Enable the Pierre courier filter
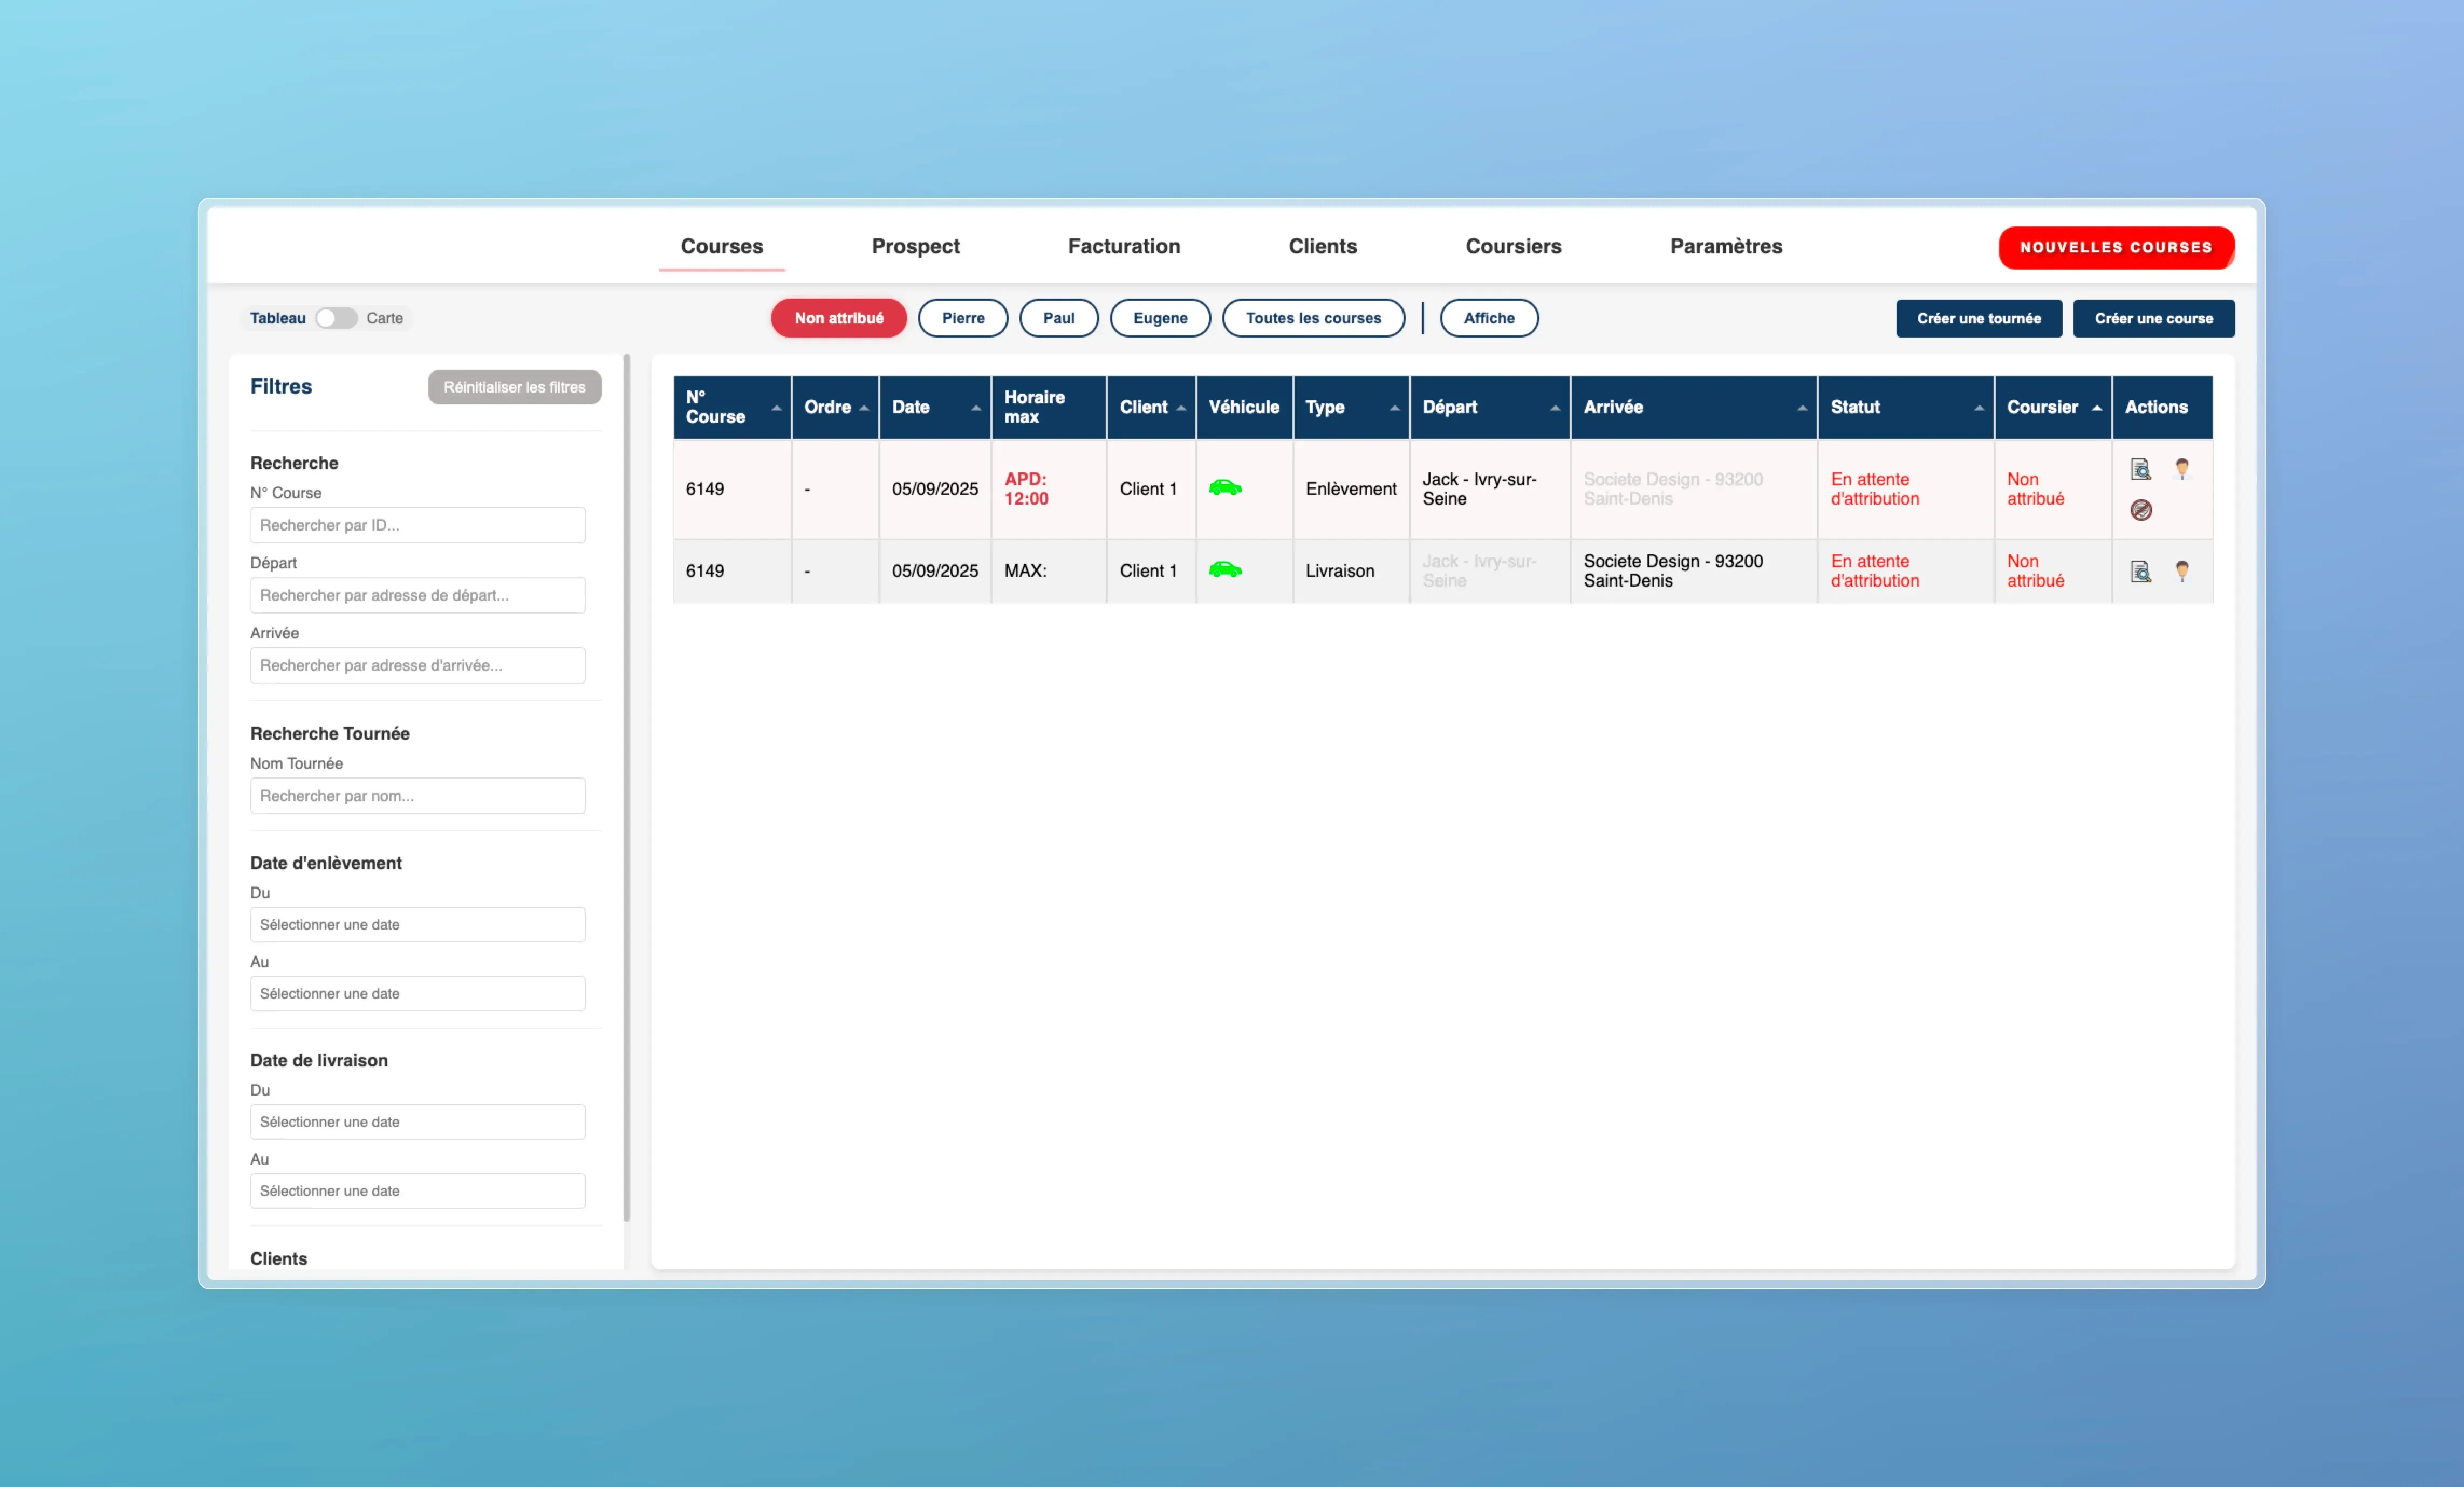2464x1487 pixels. 962,318
